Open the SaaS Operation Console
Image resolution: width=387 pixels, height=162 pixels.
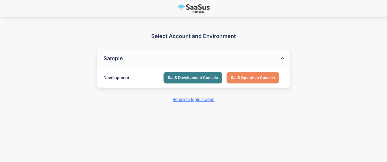click(253, 78)
